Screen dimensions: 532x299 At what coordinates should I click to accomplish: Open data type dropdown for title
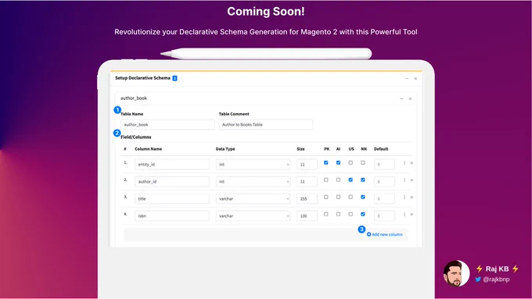253,199
